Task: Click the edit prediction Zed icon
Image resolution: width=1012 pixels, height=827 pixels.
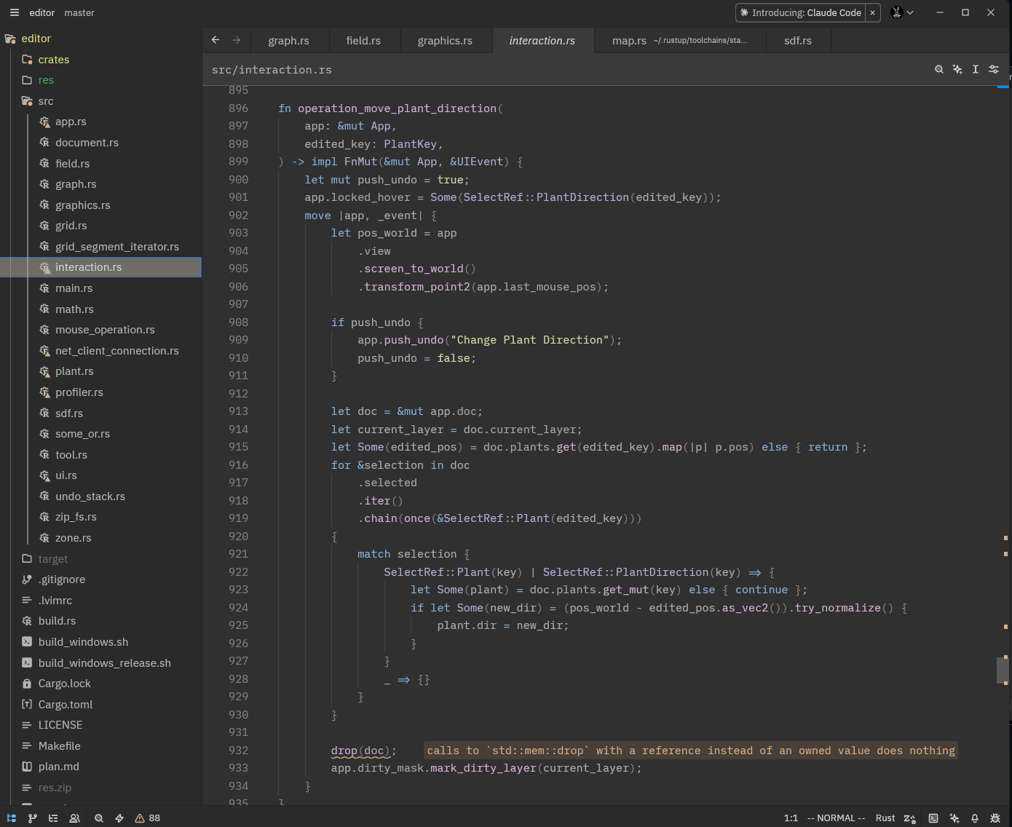Action: (910, 818)
